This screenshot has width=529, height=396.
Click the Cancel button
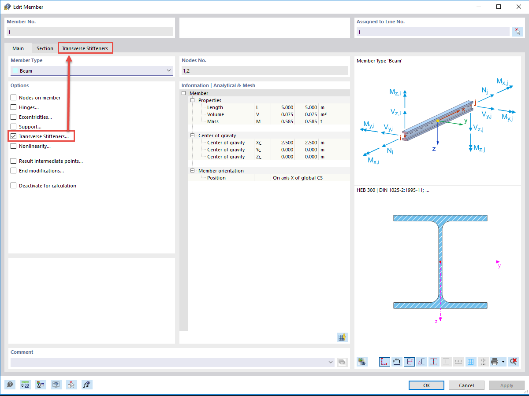pos(466,385)
